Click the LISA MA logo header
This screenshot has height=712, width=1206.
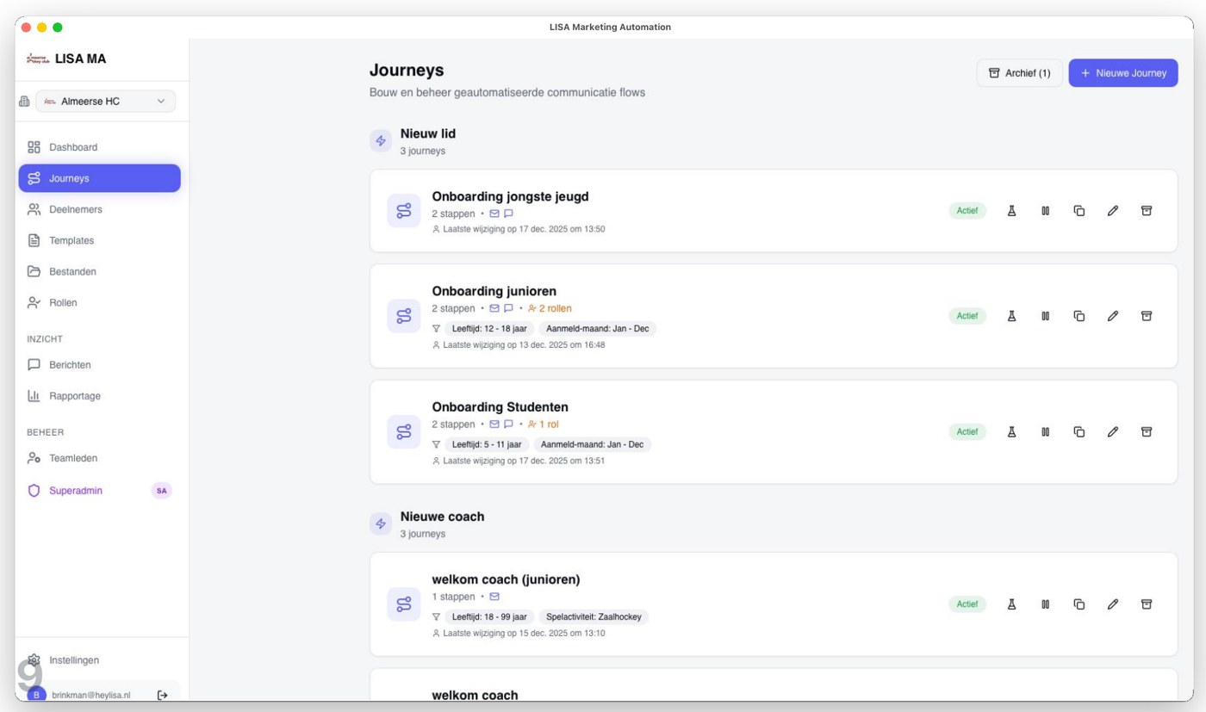pos(66,59)
